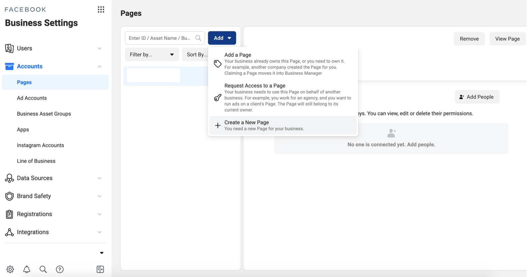Expand the Registrations chevron
Screen dimensions: 528x277
pos(99,214)
